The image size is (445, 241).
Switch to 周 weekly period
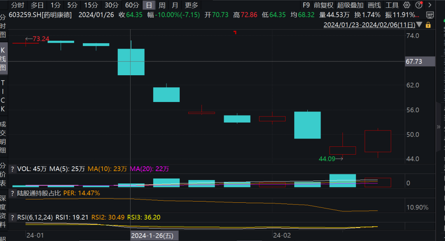(x=162, y=5)
